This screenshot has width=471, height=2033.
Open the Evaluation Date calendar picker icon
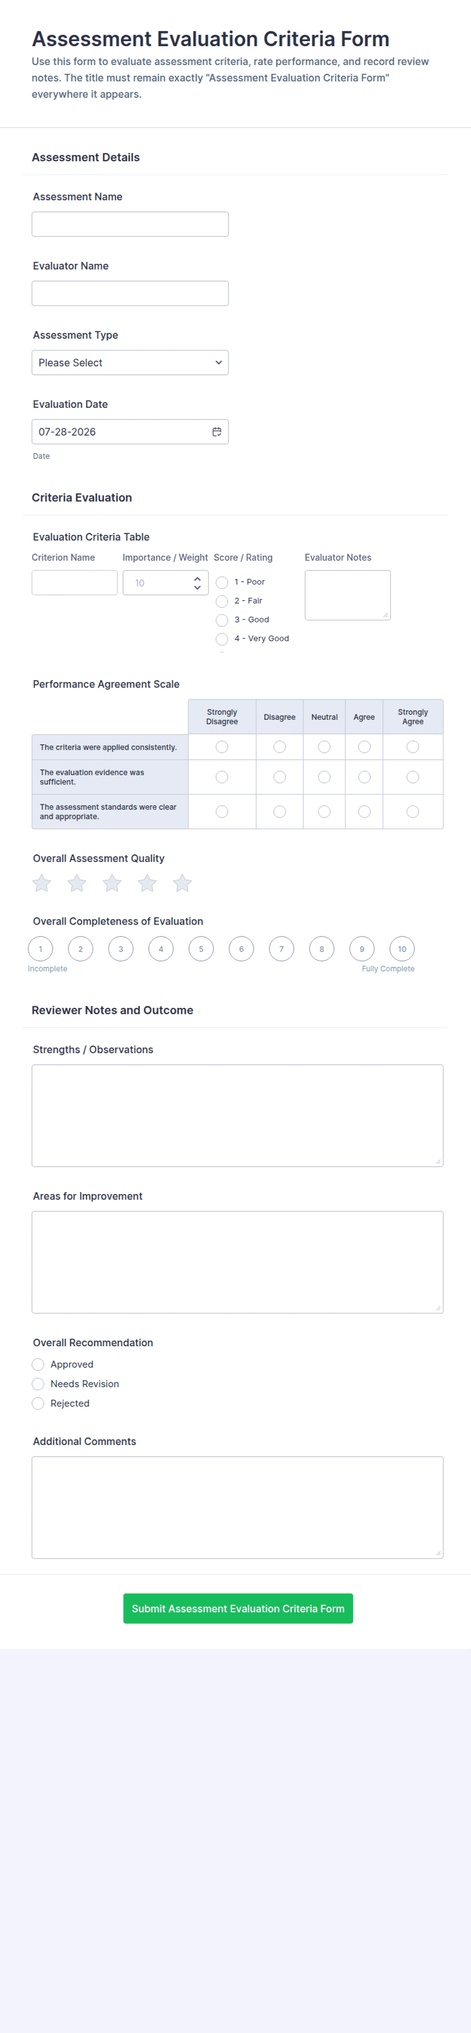(217, 432)
